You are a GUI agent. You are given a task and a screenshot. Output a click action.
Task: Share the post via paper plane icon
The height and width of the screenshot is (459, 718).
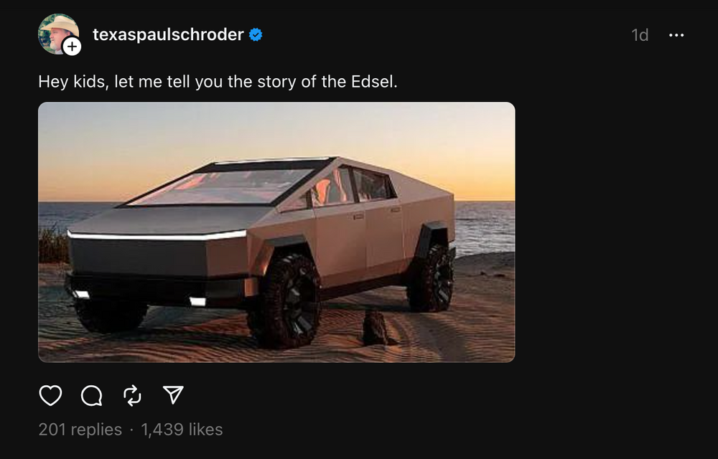coord(173,395)
